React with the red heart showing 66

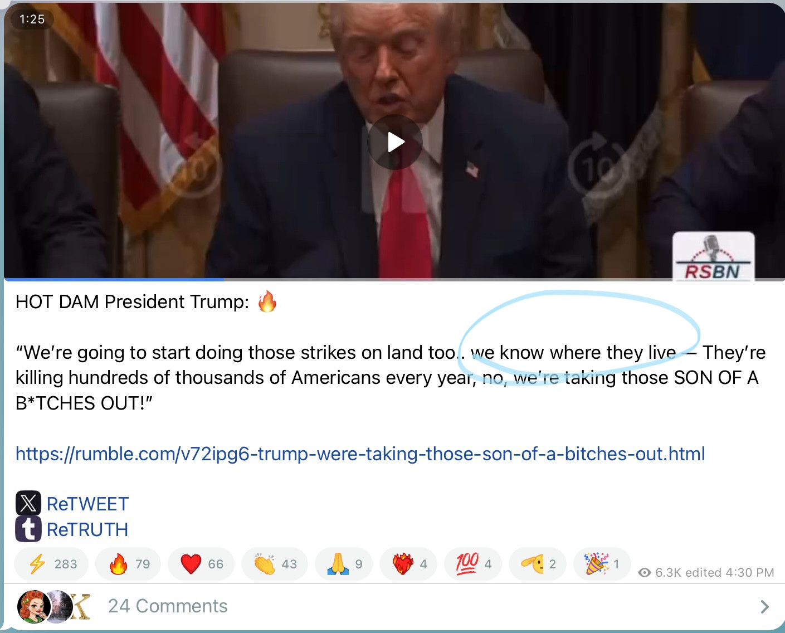[x=201, y=564]
